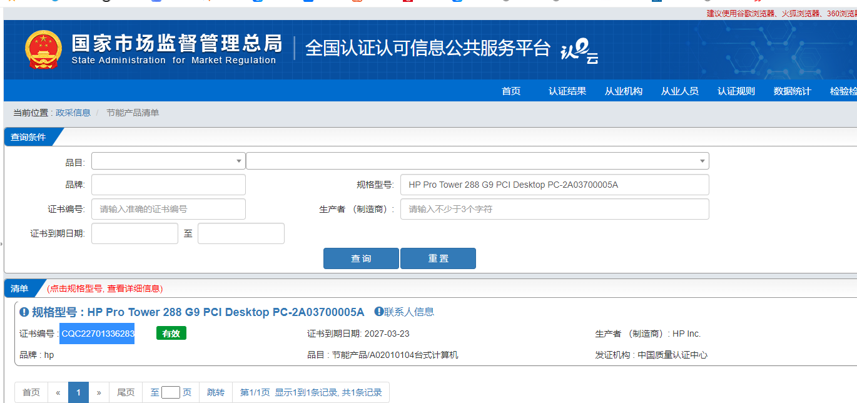
Task: Open the 从业机构 navigation item
Action: pos(624,91)
